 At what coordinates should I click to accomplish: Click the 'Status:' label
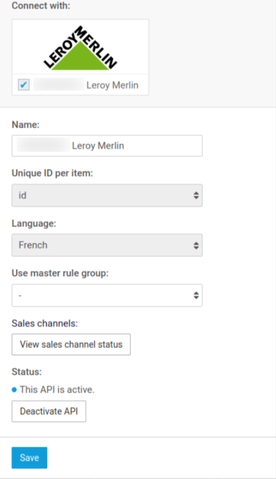point(27,372)
